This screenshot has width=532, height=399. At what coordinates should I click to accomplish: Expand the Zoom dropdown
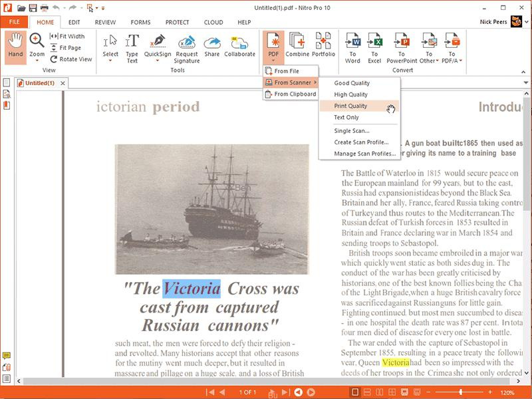(37, 61)
